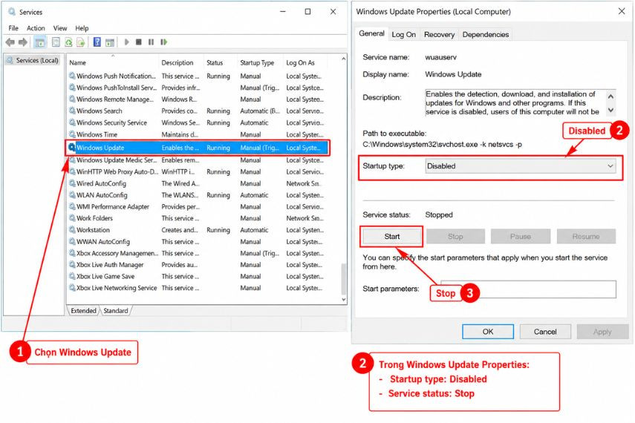Viewport: 635px width, 423px height.
Task: Click the gear icon of Wired AutoConfig row
Action: point(72,183)
